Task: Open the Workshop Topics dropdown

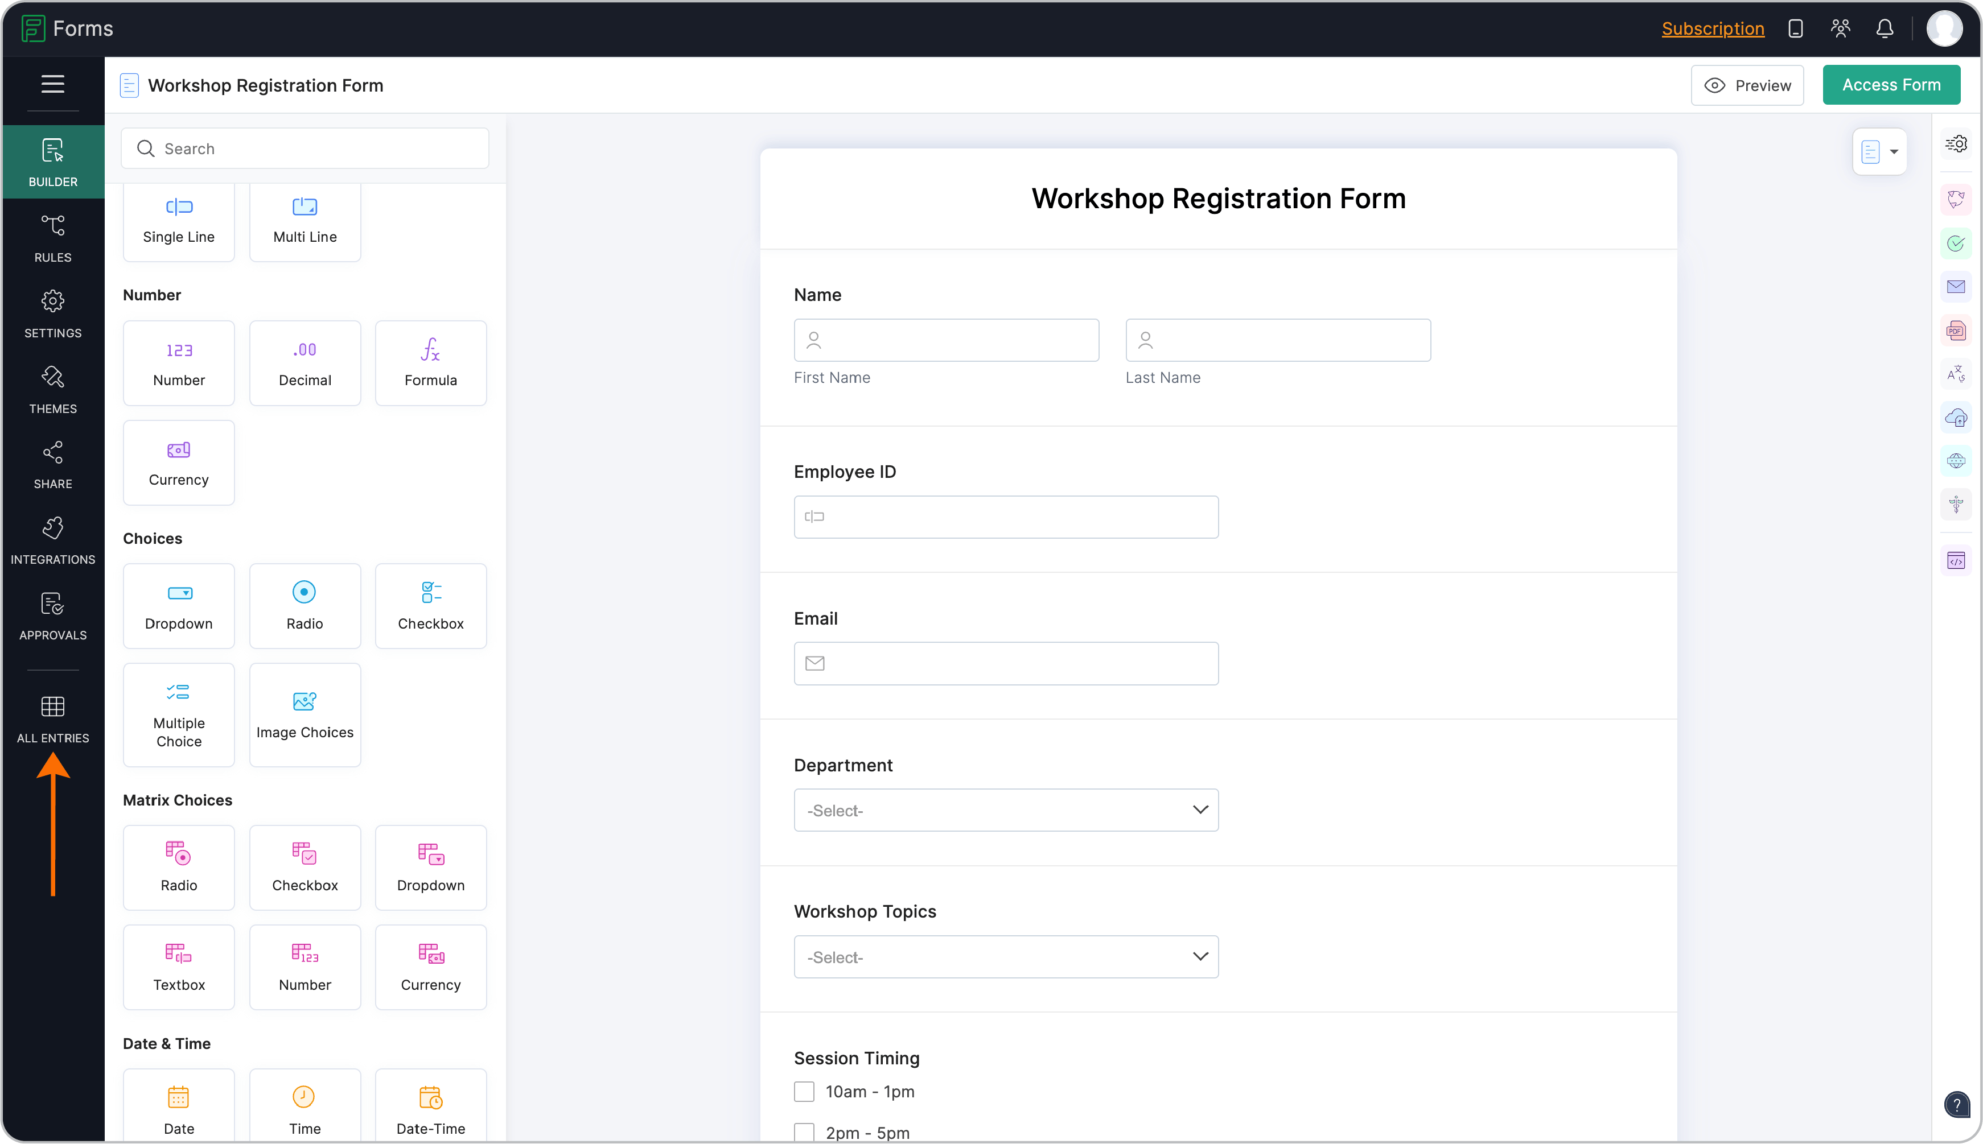Action: [x=1006, y=957]
